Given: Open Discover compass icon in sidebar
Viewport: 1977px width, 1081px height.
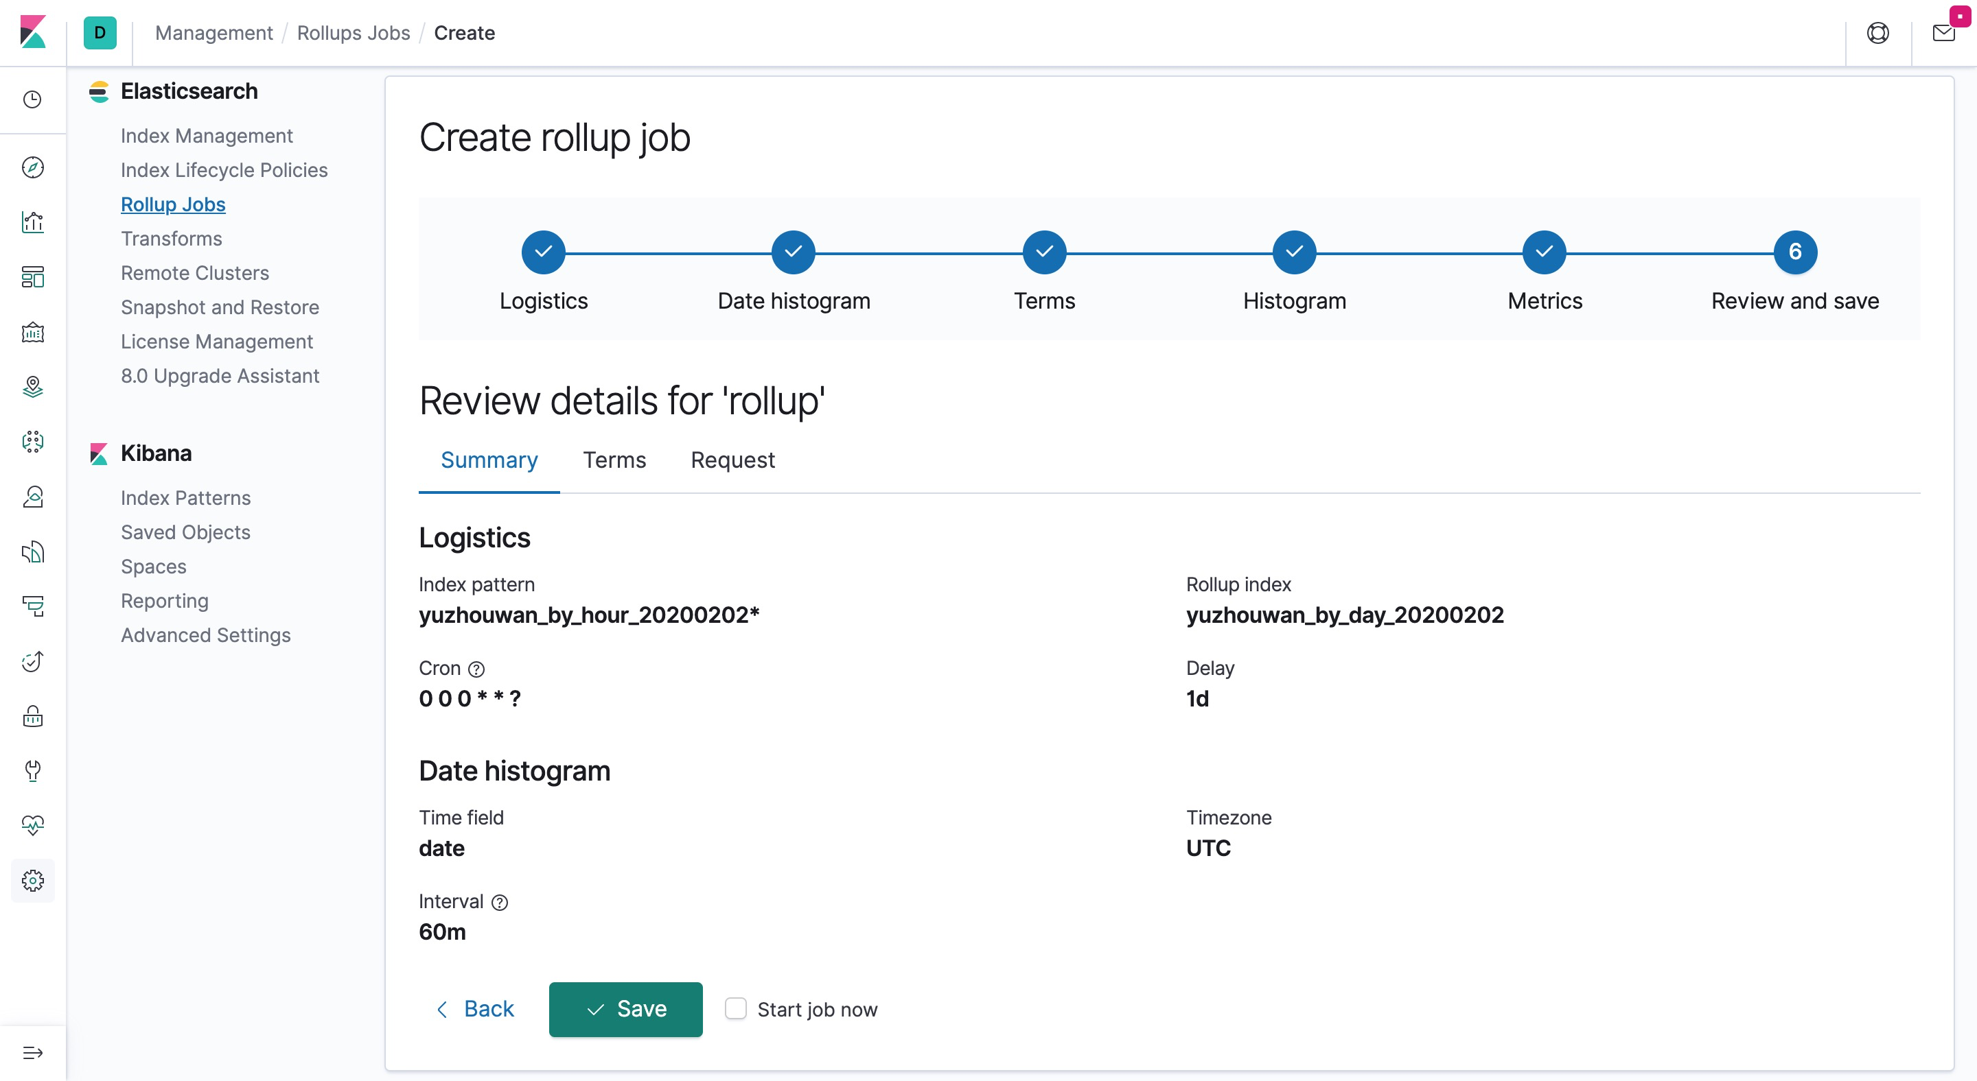Looking at the screenshot, I should [x=32, y=167].
